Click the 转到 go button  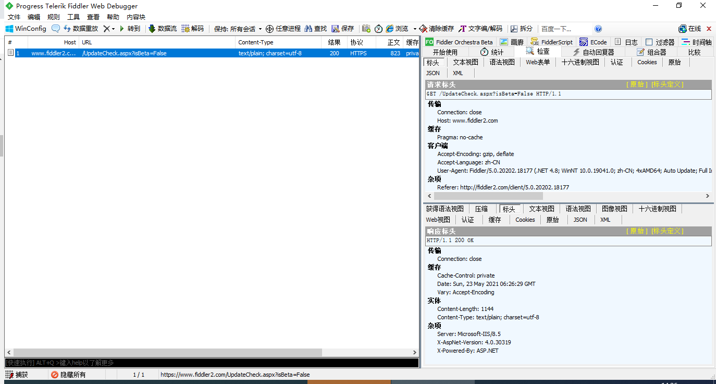130,29
